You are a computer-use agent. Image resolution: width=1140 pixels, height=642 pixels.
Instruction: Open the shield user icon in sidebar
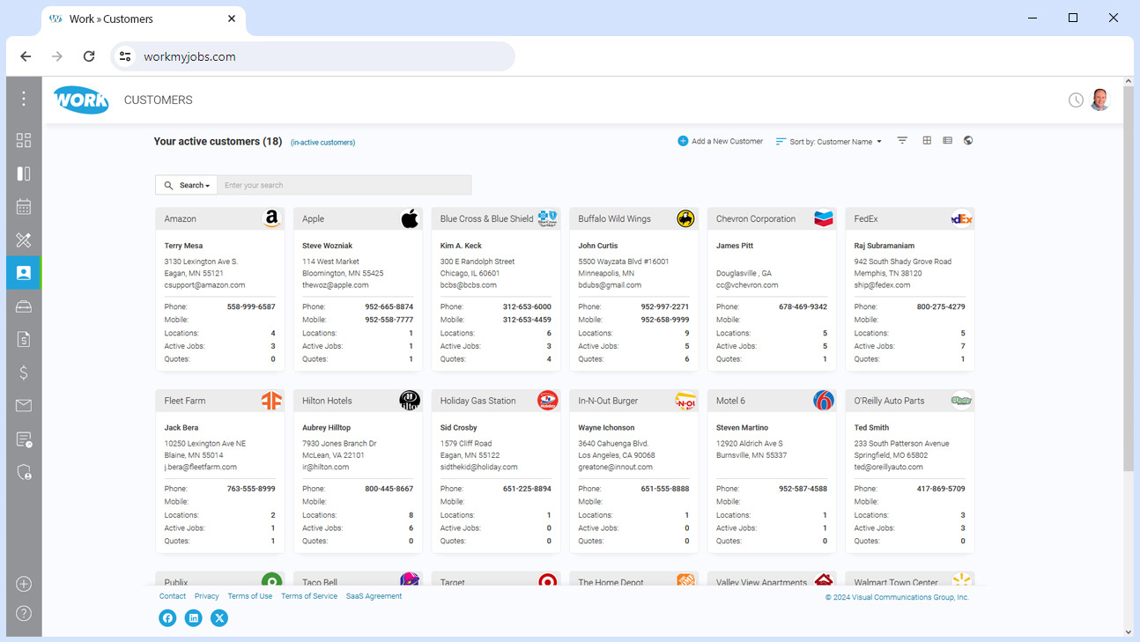(24, 472)
